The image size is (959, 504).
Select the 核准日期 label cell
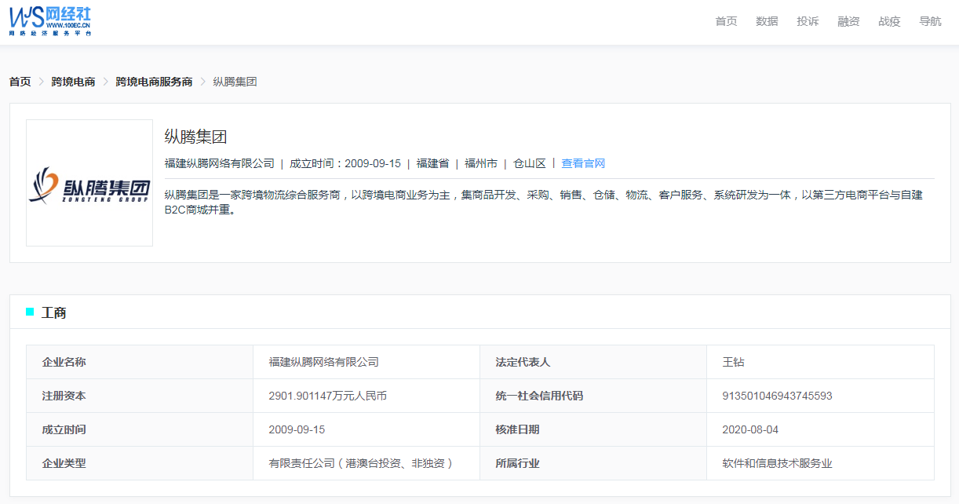pyautogui.click(x=593, y=429)
